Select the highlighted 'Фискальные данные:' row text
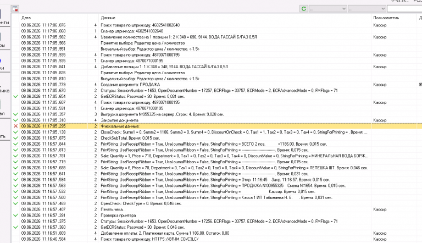The image size is (422, 243). (x=120, y=126)
